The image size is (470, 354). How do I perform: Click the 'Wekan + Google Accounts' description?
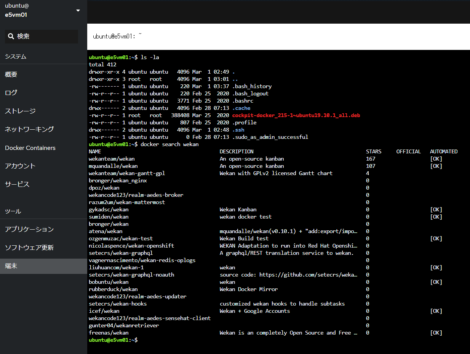pos(255,311)
